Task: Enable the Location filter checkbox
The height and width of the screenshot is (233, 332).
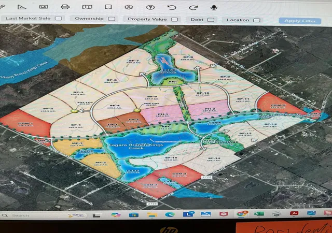Action: click(x=257, y=20)
